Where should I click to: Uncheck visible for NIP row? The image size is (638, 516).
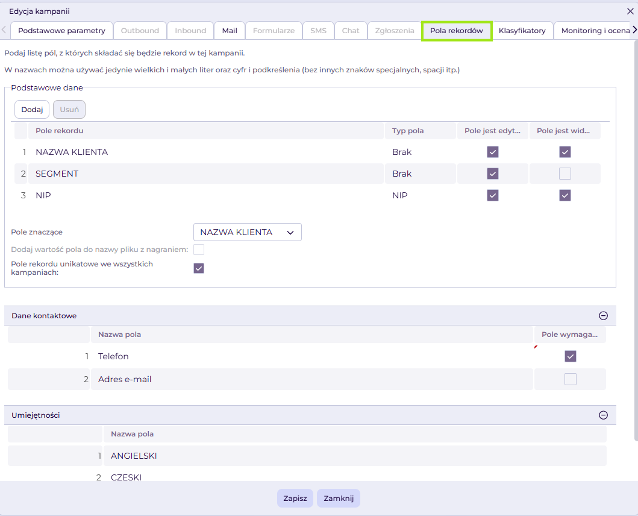pyautogui.click(x=565, y=195)
